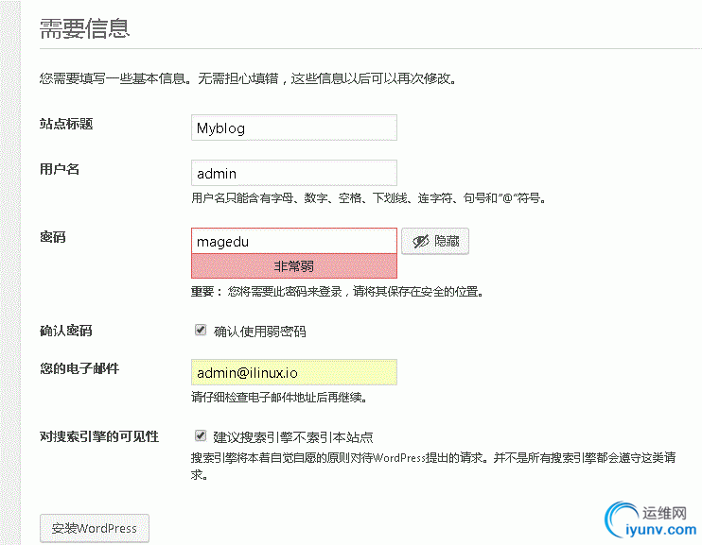Click the iyunv.com watermark logo
This screenshot has height=545, width=702.
click(x=651, y=519)
